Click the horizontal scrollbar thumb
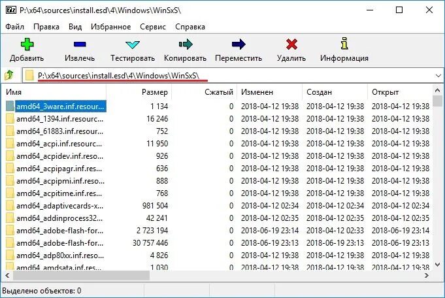 click(81, 275)
